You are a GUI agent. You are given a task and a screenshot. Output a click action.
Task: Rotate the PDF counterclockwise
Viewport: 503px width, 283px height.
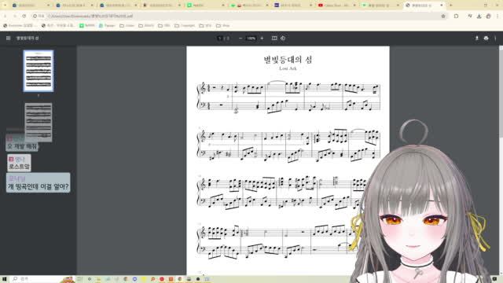tap(283, 39)
